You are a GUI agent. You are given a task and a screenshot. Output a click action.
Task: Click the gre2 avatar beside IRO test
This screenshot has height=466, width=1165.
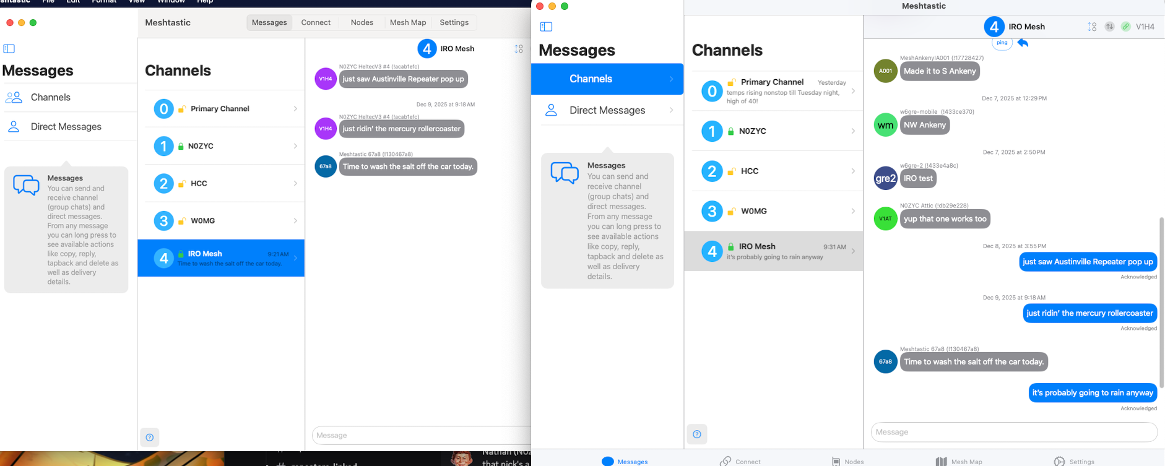885,178
